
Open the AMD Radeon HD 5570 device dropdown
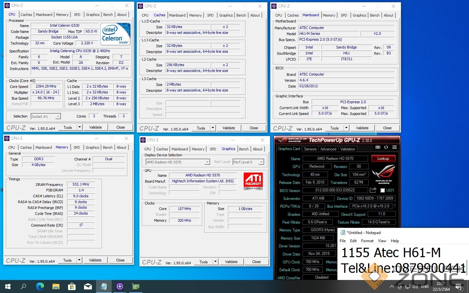(x=207, y=162)
